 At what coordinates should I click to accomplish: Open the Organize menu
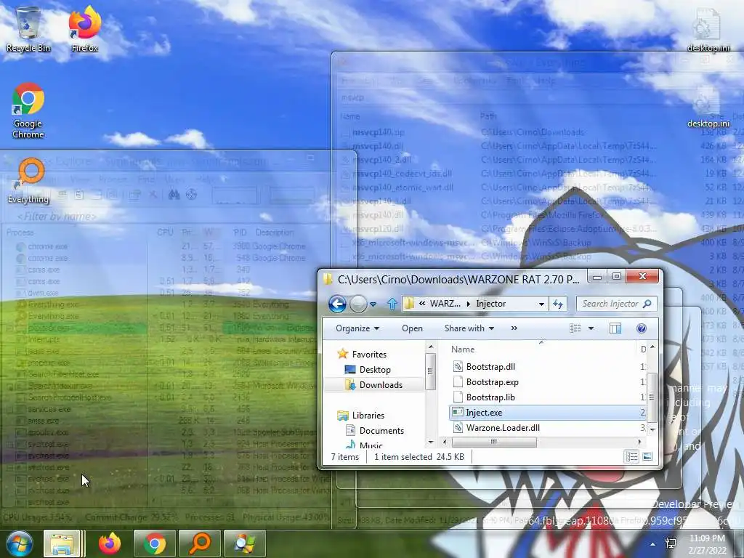click(x=357, y=328)
